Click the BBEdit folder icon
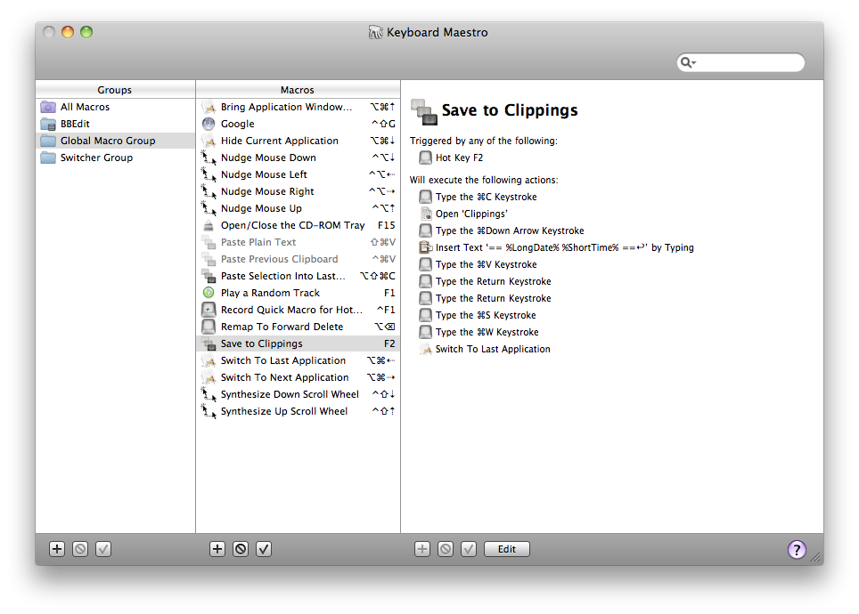859x614 pixels. (48, 124)
